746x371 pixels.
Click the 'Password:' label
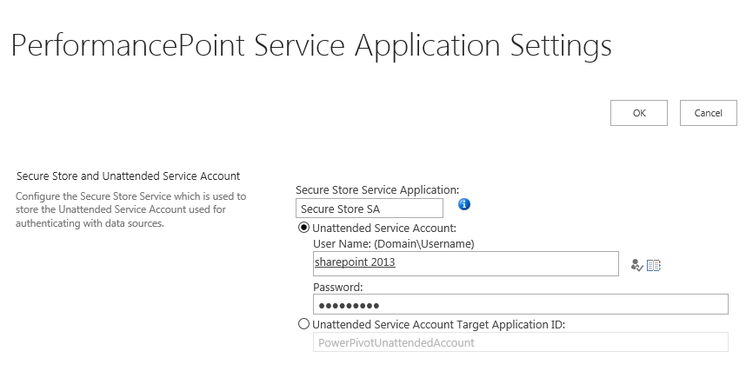pos(337,286)
